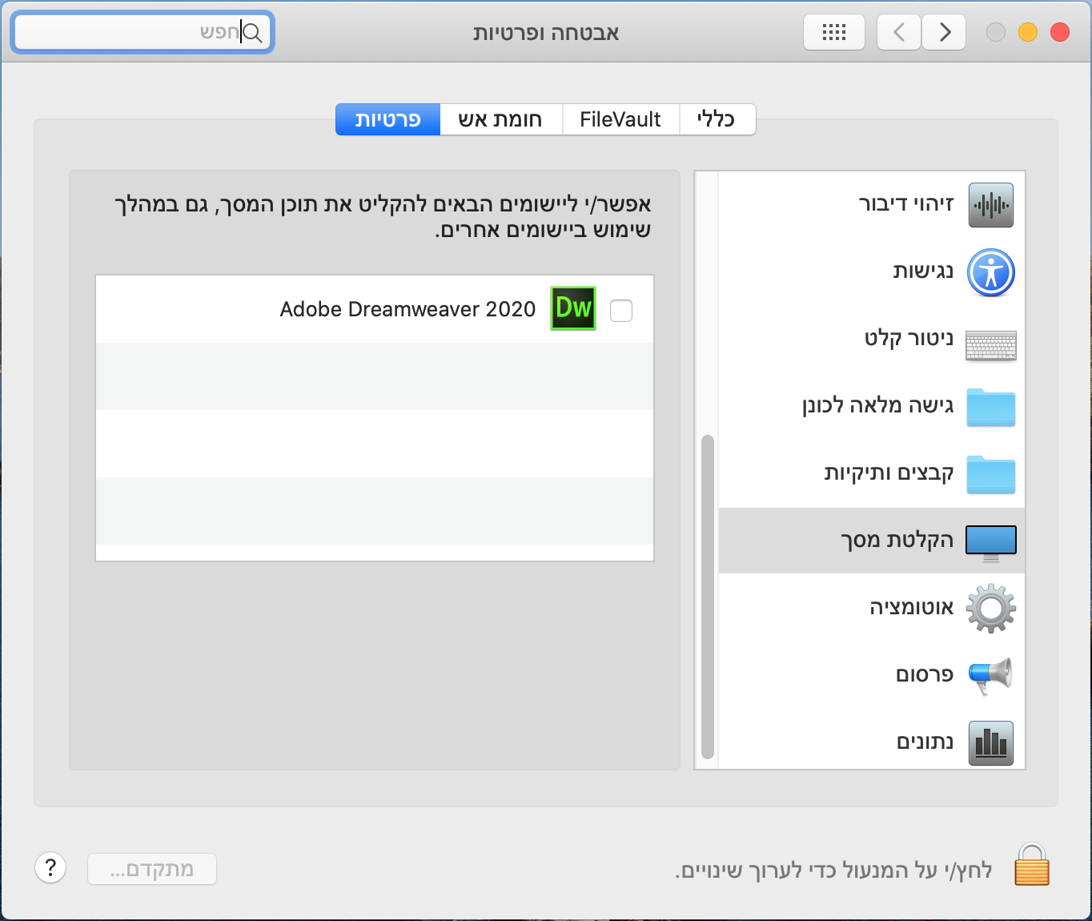Select the Speech Recognition (זיהוי דיבור) icon
The height and width of the screenshot is (921, 1092).
990,204
